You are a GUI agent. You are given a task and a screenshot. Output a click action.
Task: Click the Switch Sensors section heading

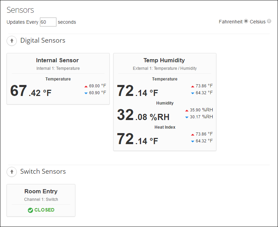43,172
